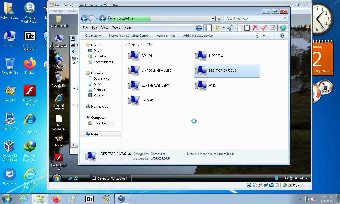Click the shell globe toolbar icon
Image resolution: width=340 pixels, height=204 pixels.
point(283,28)
